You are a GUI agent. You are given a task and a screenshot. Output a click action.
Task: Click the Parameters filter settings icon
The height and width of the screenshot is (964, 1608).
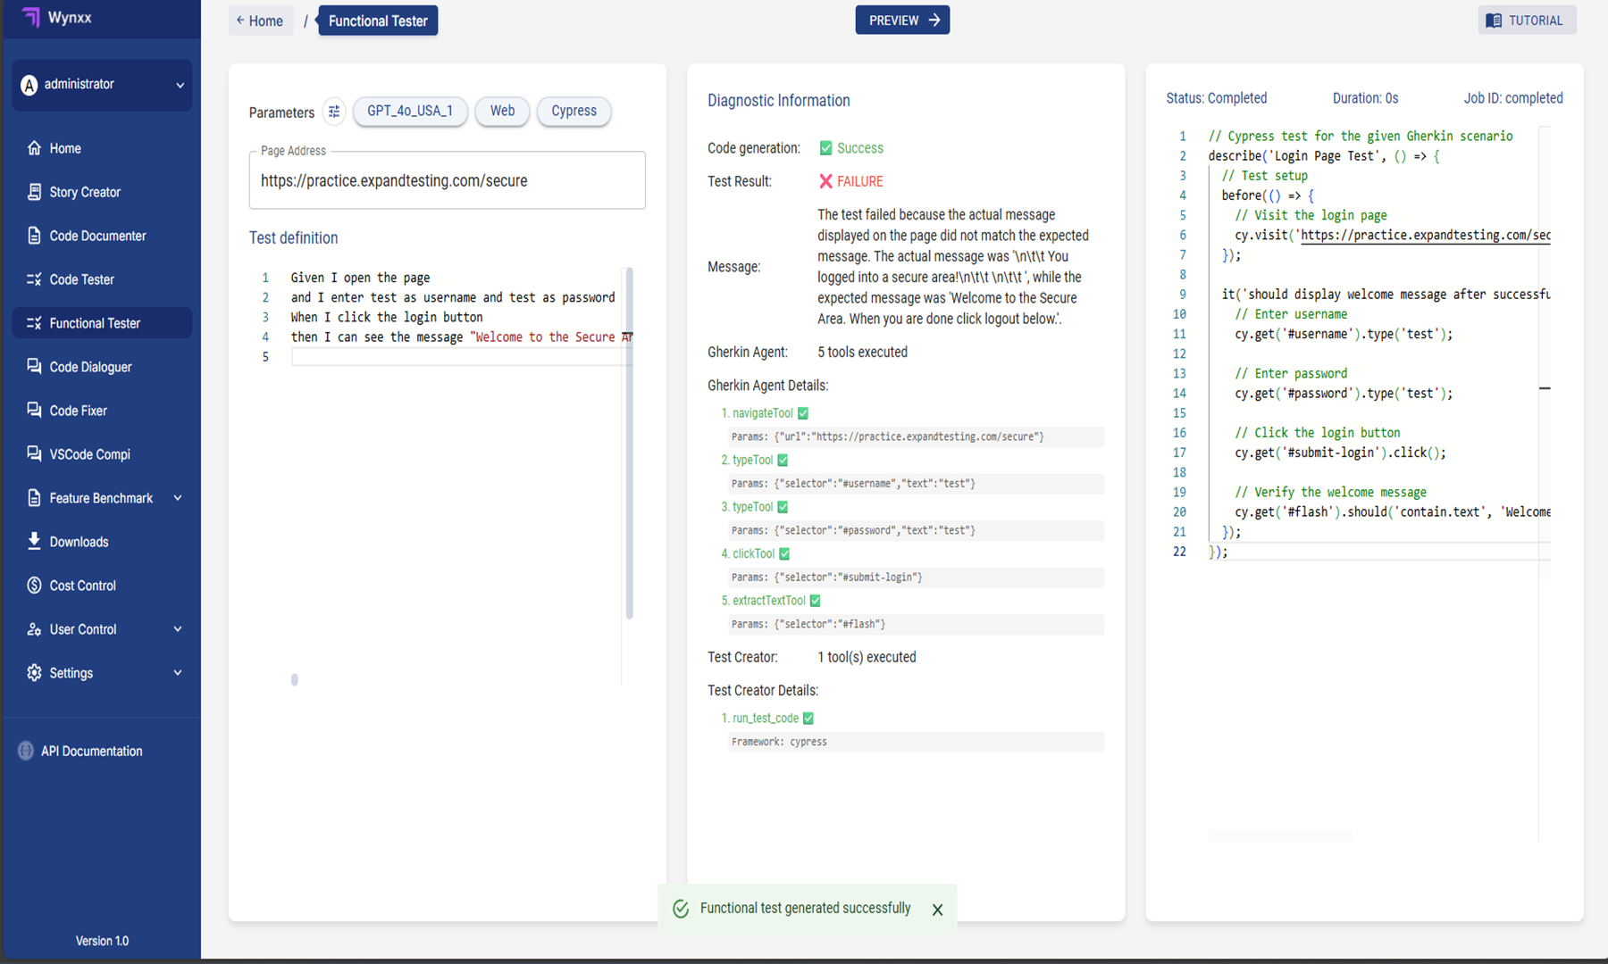pos(334,112)
